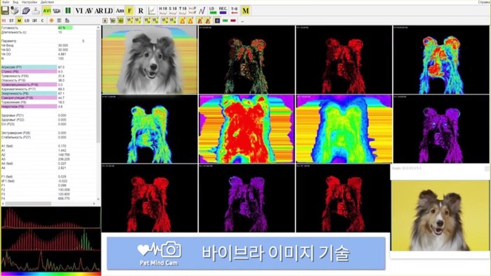
Task: Click the original color dog photo preview
Action: pos(440,216)
